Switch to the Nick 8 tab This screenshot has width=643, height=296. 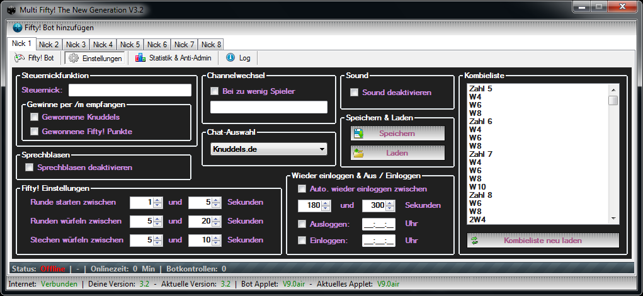tap(211, 45)
